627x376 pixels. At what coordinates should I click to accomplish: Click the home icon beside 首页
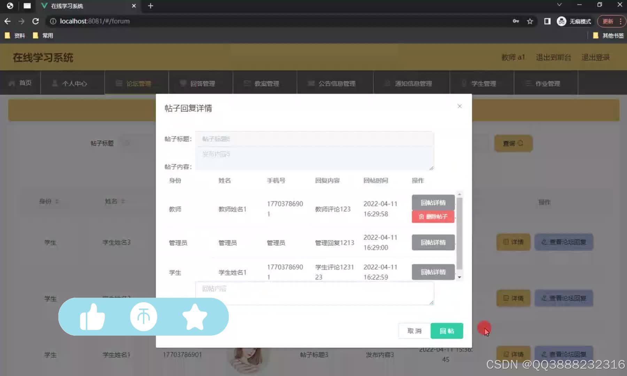(11, 83)
